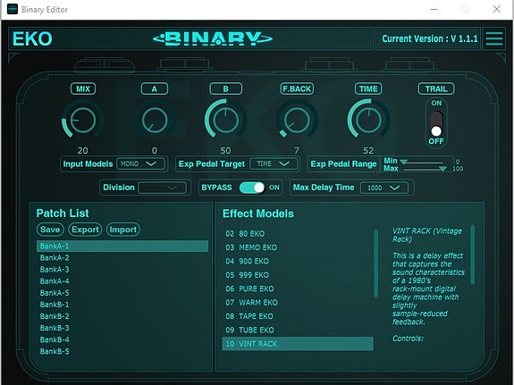Screen dimensions: 514x385
Task: Click the F.BACK knob
Action: [297, 120]
